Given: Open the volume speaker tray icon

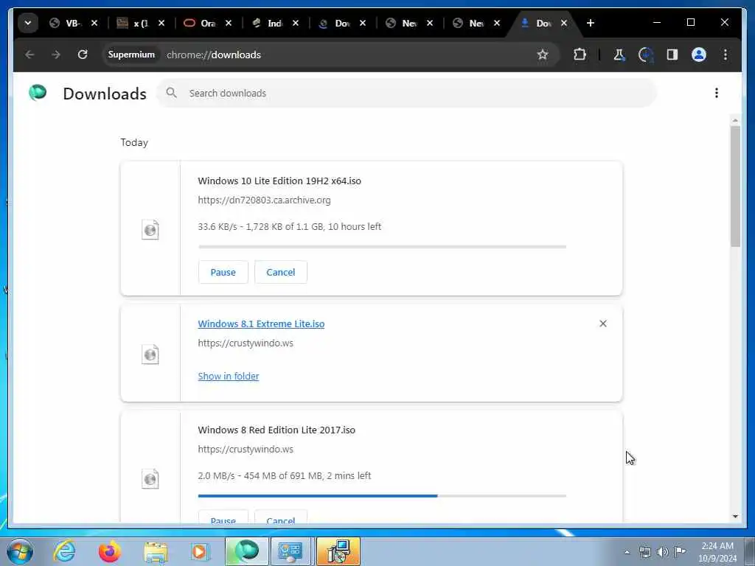Looking at the screenshot, I should (x=663, y=552).
